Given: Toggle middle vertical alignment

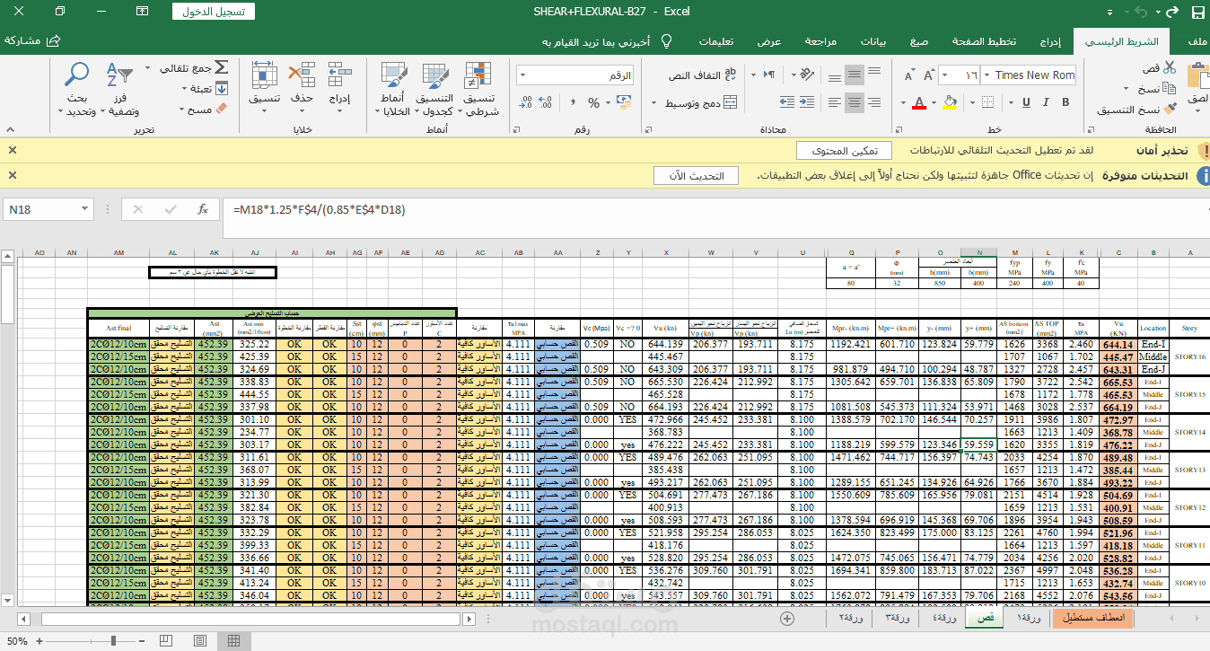Looking at the screenshot, I should (x=855, y=75).
